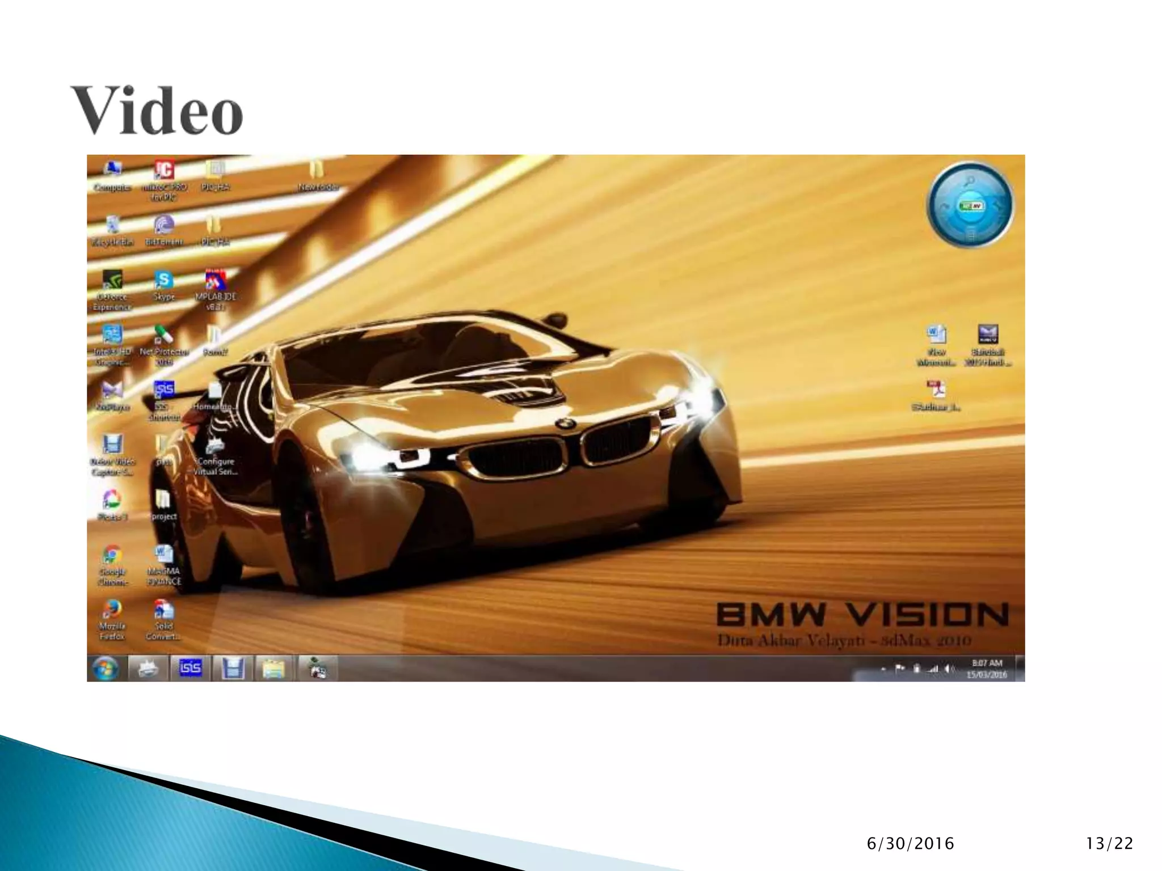1162x871 pixels.
Task: Open the file explorer taskbar button
Action: [274, 668]
